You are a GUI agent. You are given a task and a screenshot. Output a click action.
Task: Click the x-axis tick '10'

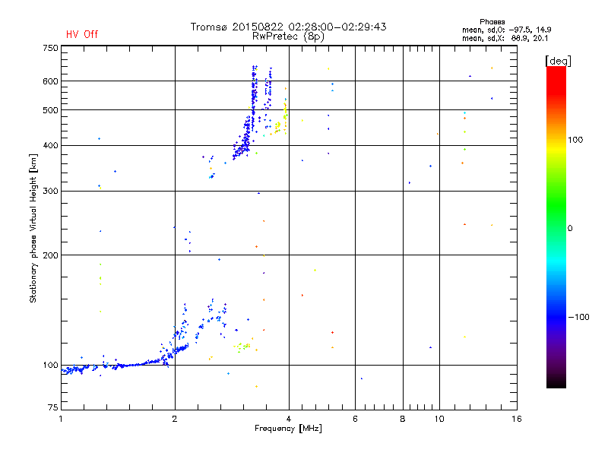click(439, 419)
